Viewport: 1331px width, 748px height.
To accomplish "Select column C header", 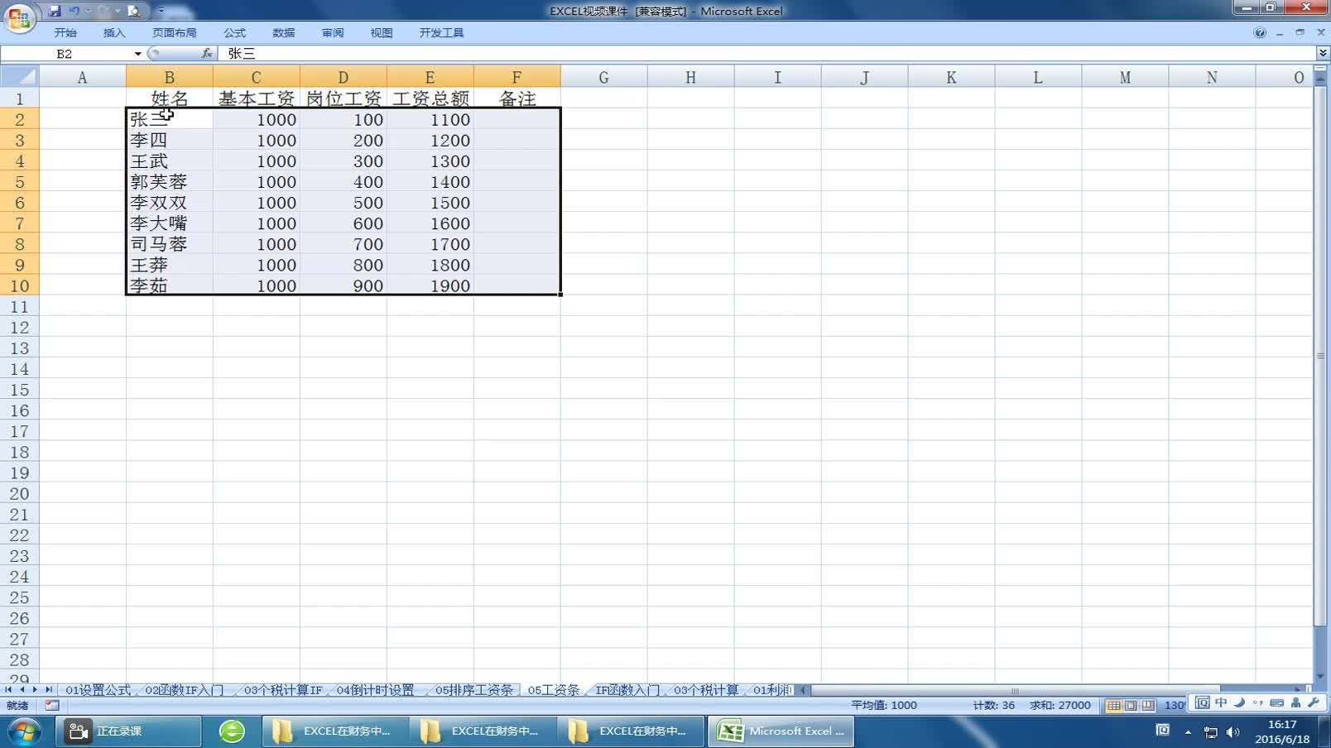I will pos(256,77).
